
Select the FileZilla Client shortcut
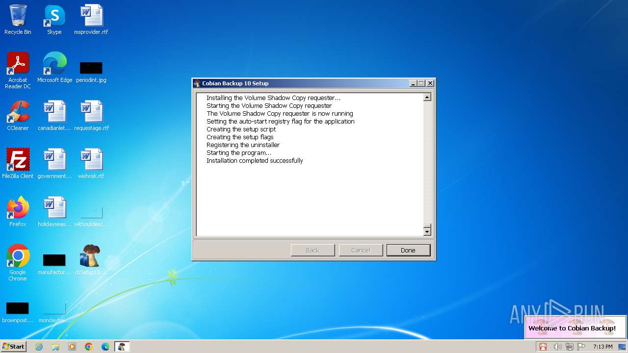(18, 164)
